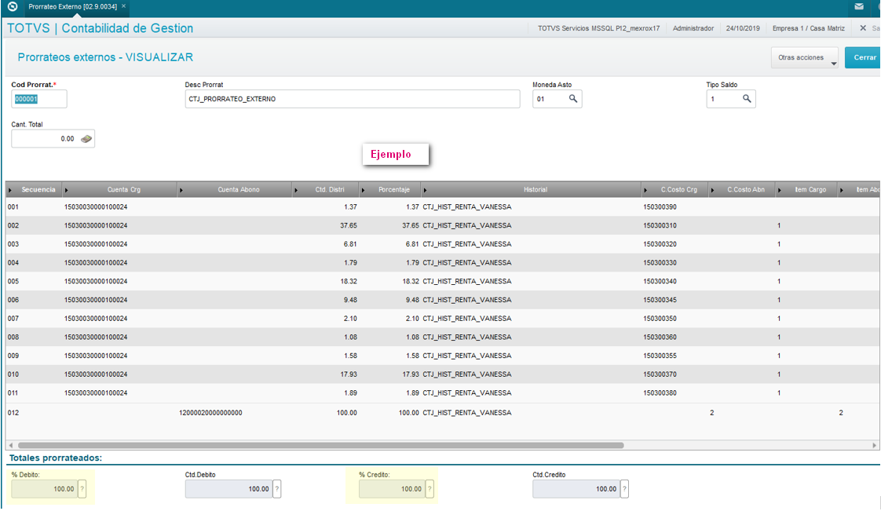The image size is (881, 511).
Task: Click cost center 150300380
Action: (x=660, y=393)
